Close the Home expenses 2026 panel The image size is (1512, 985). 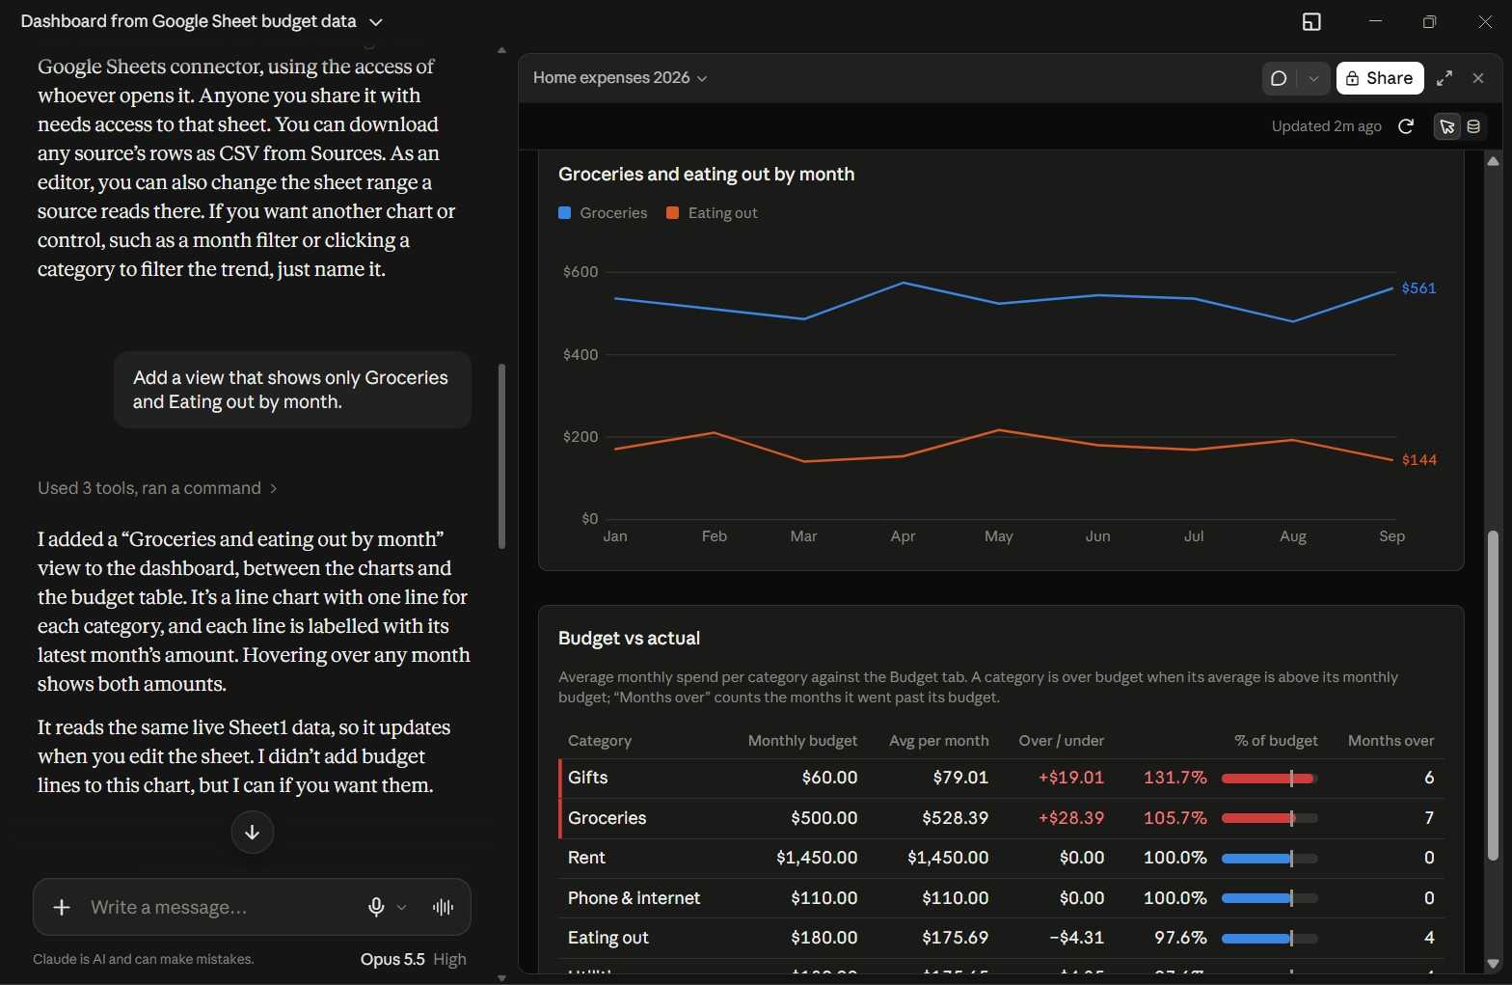1478,78
